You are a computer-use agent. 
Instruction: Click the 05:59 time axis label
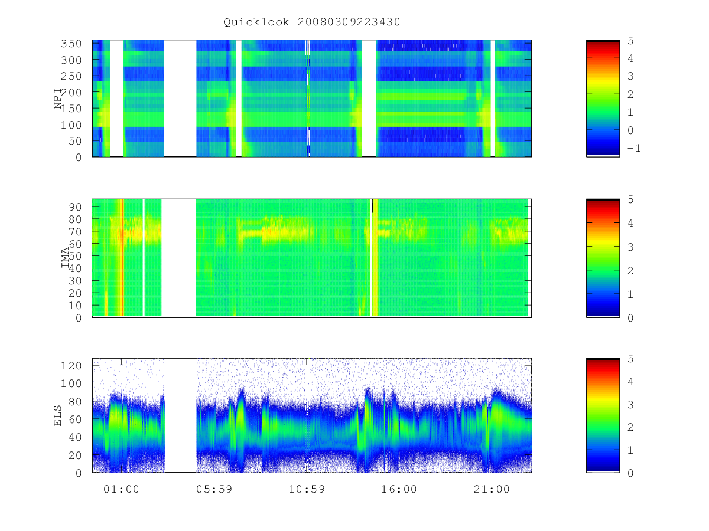214,489
